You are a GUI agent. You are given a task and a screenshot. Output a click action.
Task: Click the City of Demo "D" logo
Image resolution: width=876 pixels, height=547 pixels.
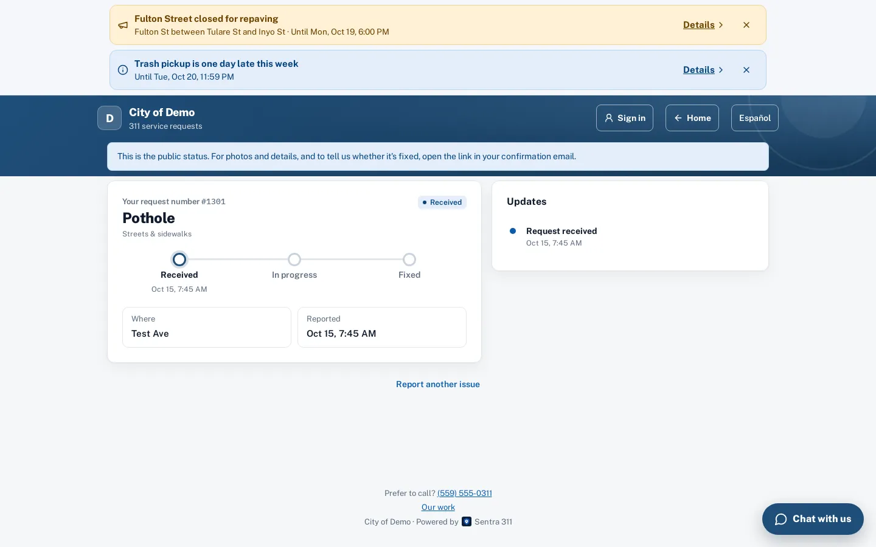click(109, 118)
